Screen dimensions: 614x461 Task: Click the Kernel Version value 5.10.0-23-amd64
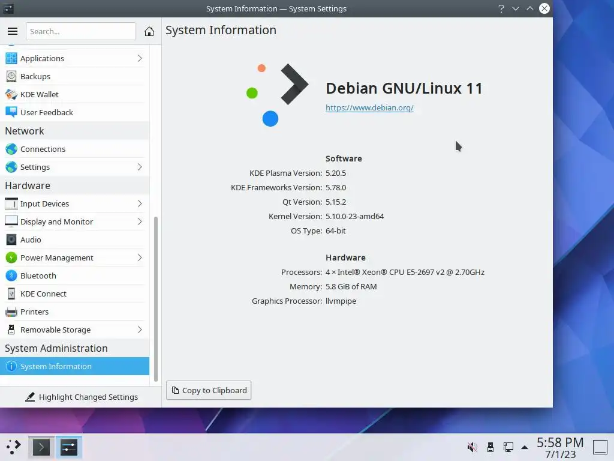[x=355, y=216]
